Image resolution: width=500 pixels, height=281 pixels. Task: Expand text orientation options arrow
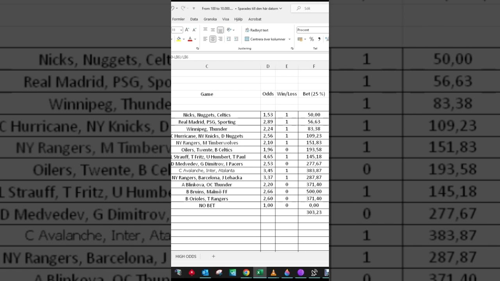[x=233, y=30]
